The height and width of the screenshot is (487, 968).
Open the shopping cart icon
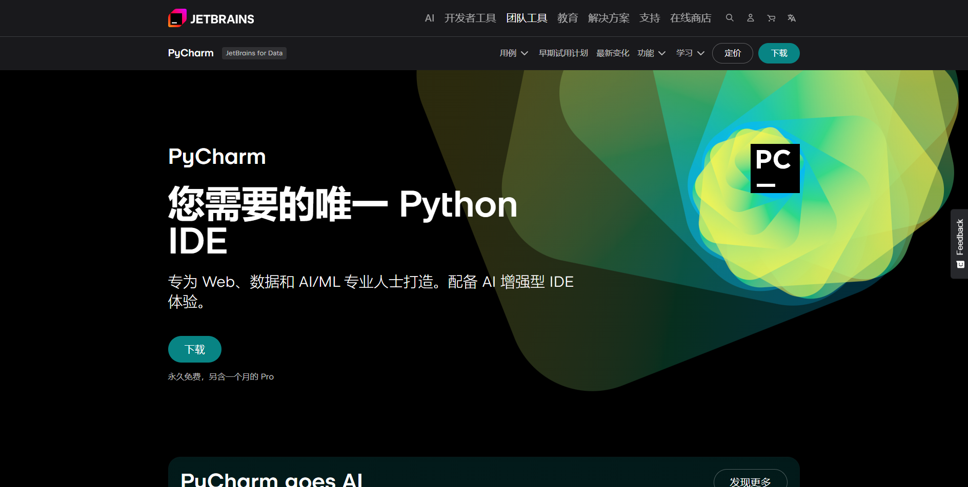pyautogui.click(x=771, y=18)
